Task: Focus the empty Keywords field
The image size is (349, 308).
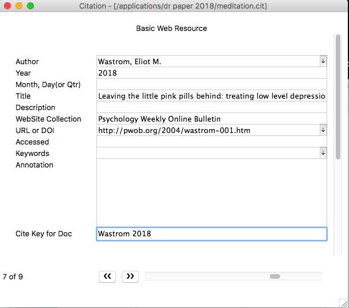Action: 207,153
